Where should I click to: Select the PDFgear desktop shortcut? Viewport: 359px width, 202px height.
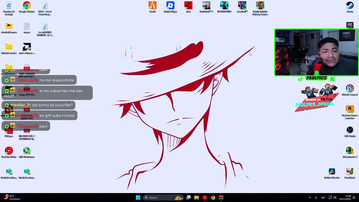click(9, 132)
